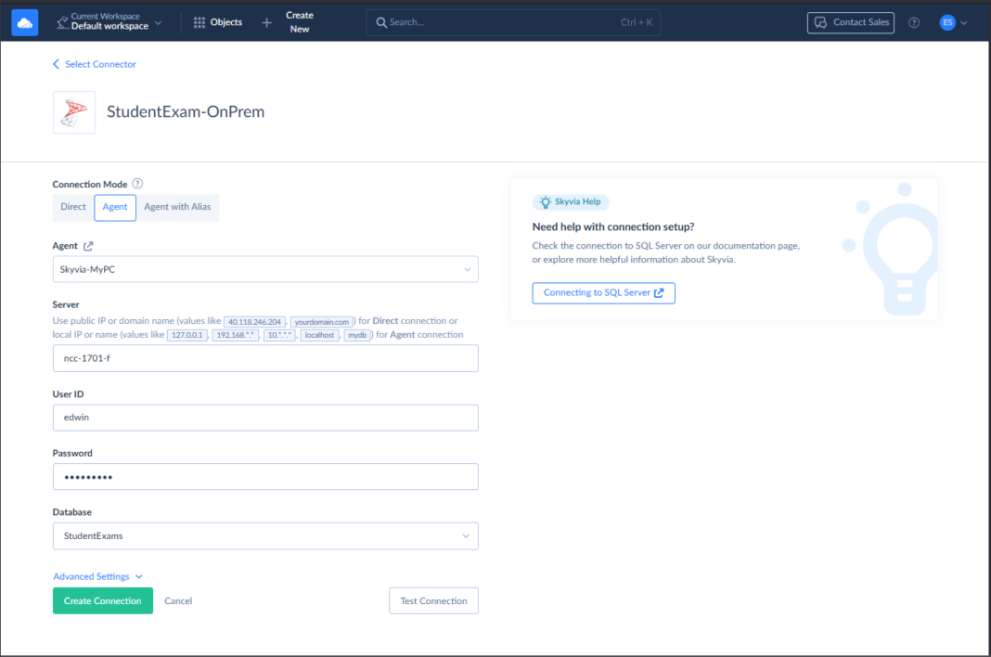
Task: Select Agent with Alias mode
Action: [177, 207]
